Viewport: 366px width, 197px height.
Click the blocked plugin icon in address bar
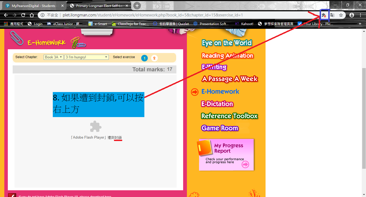point(324,15)
